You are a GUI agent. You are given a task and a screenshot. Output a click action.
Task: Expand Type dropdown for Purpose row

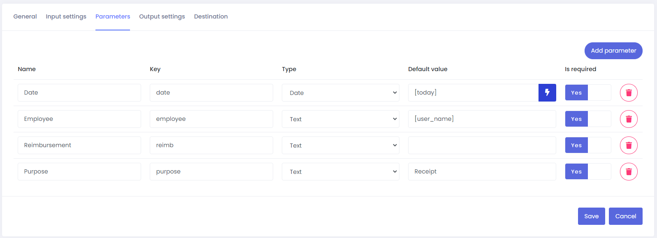[341, 171]
